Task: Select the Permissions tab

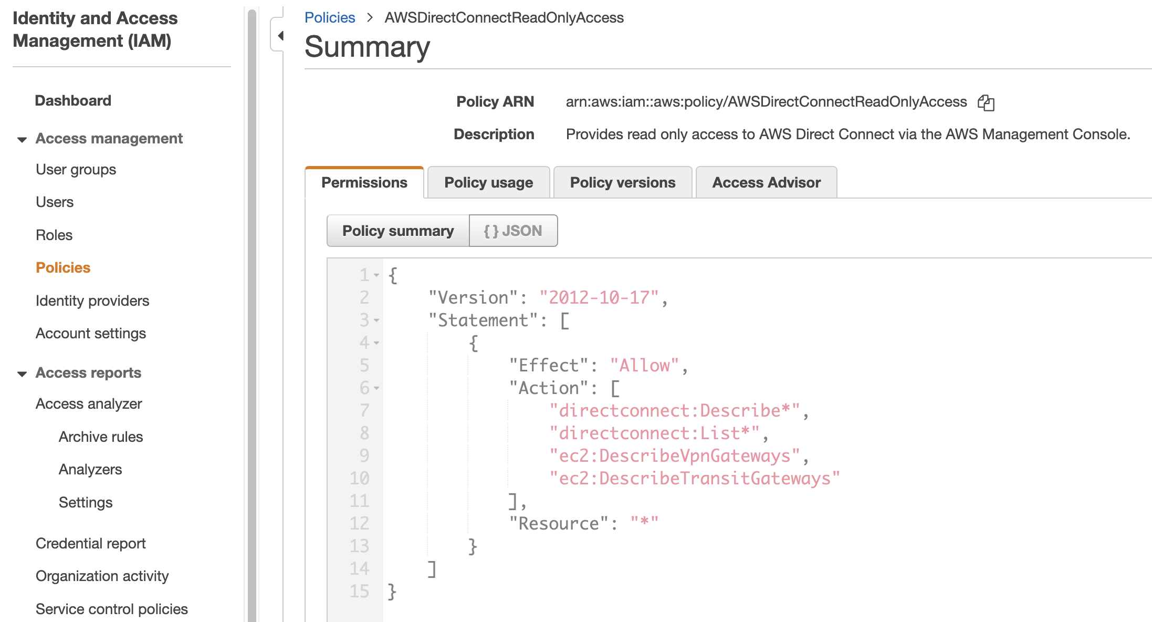Action: click(x=364, y=182)
